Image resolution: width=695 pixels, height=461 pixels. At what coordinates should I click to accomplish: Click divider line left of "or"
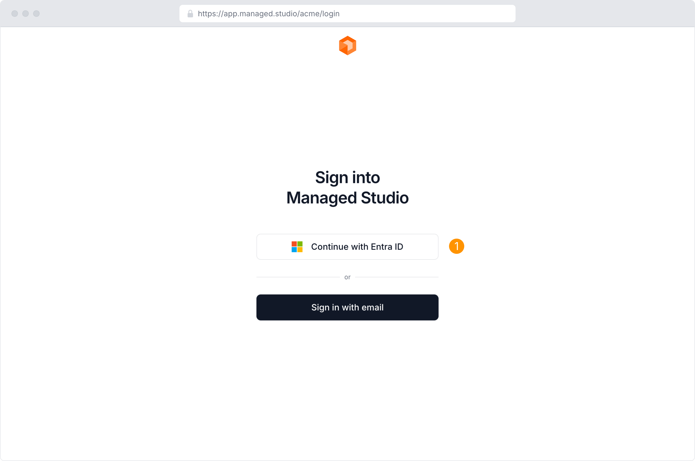pyautogui.click(x=298, y=277)
